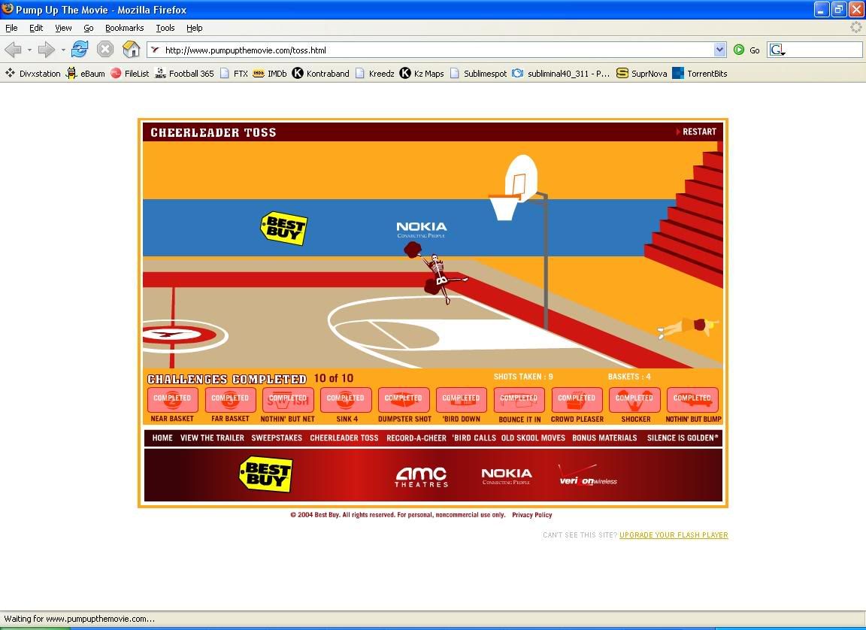866x630 pixels.
Task: Click BONUS MATERIALS navigation link
Action: click(604, 438)
